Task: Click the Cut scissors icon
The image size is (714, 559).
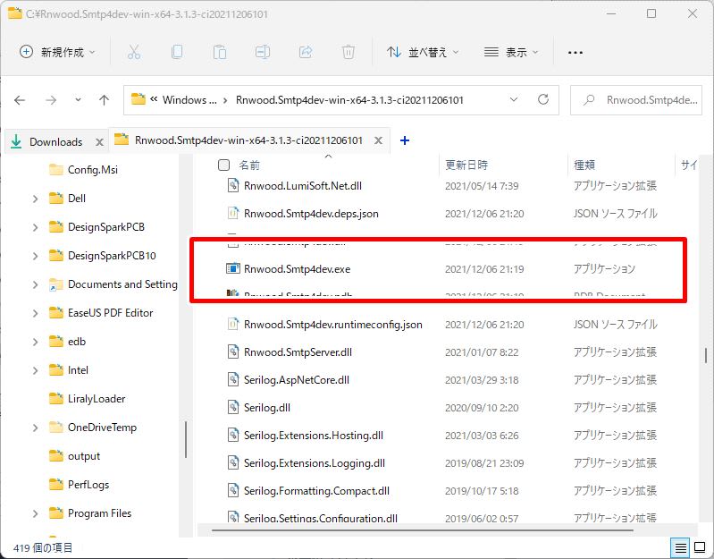Action: 134,52
